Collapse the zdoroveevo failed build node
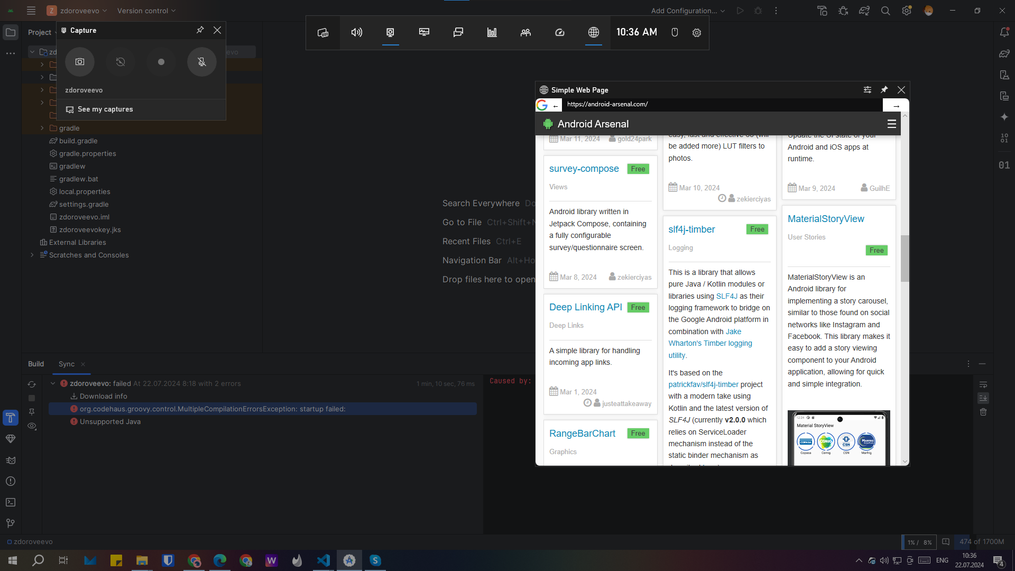This screenshot has width=1015, height=571. 53,384
